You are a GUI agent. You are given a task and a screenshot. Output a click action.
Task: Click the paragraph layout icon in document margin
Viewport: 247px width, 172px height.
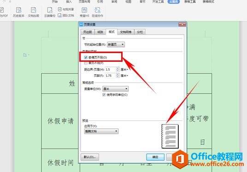pos(25,55)
